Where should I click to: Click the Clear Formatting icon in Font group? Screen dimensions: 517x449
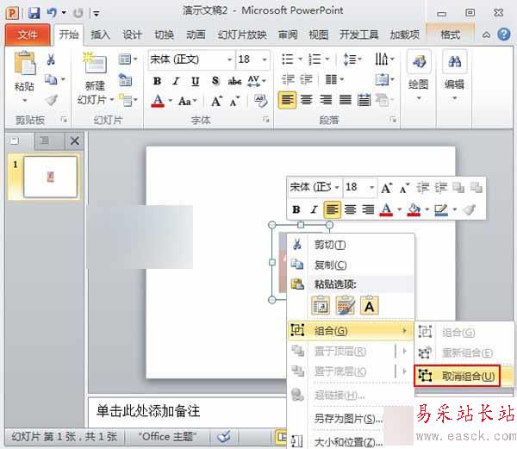click(x=261, y=101)
